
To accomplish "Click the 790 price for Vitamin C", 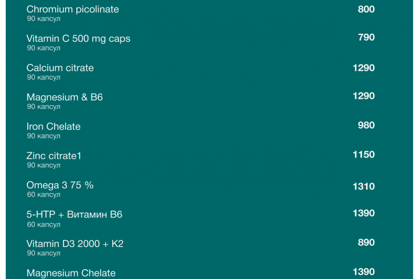I will point(366,37).
